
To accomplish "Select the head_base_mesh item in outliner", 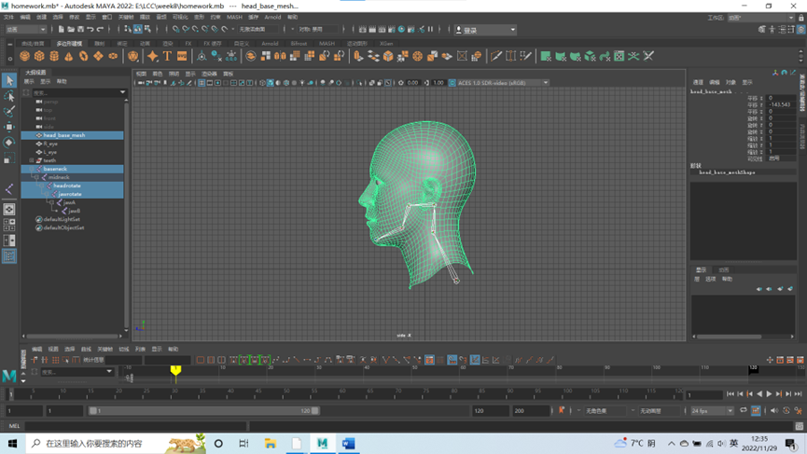I will click(x=72, y=135).
